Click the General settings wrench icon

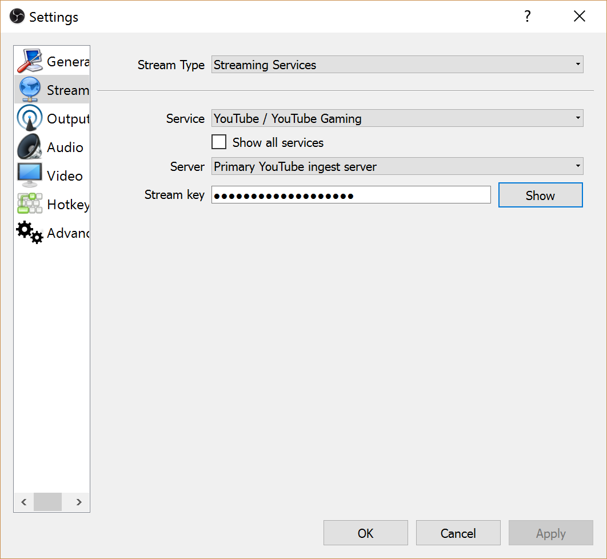click(30, 61)
